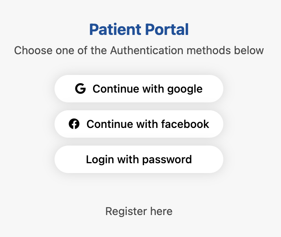Screen dimensions: 281x237
Task: Click the Facebook logo icon
Action: (x=74, y=124)
